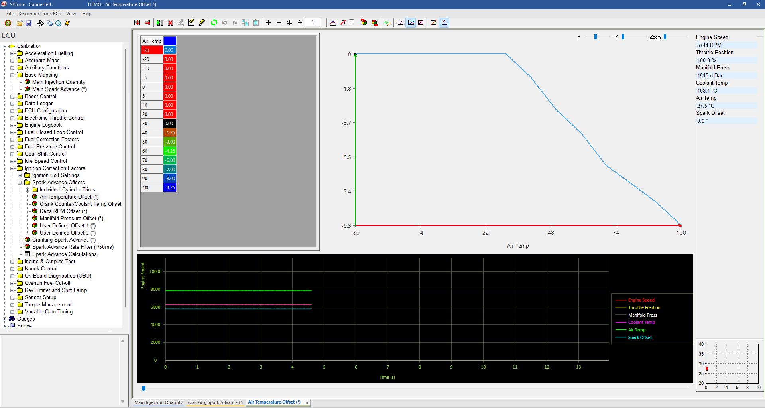The height and width of the screenshot is (408, 765).
Task: Adjust the graph Zoom slider
Action: [665, 37]
